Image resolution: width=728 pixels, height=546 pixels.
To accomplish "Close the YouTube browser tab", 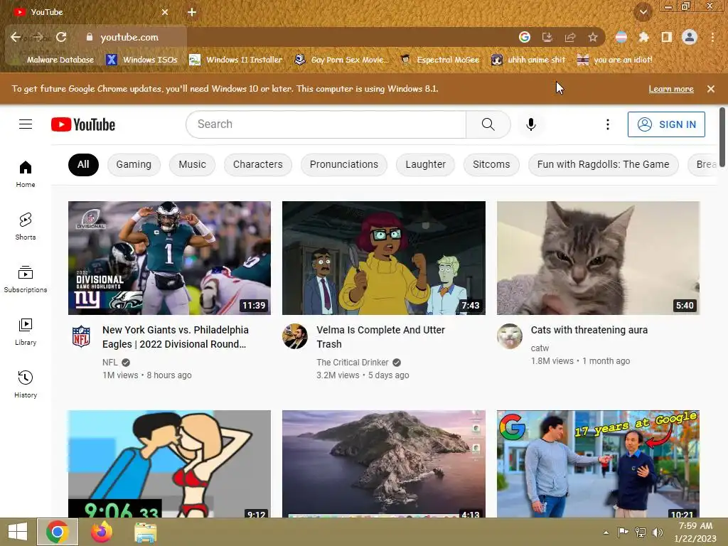I will (165, 12).
